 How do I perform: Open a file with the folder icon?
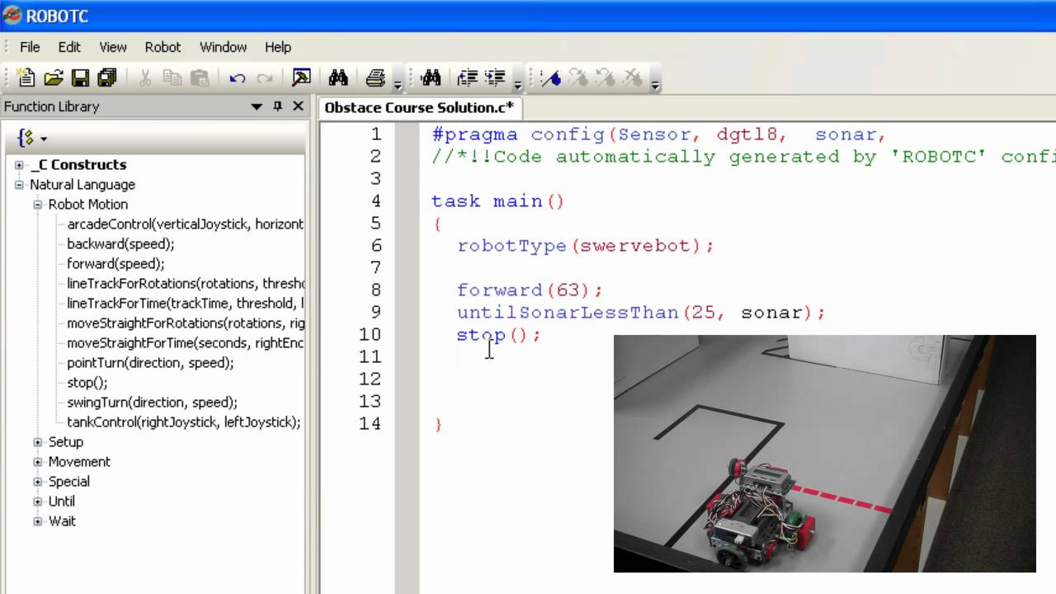(x=54, y=78)
